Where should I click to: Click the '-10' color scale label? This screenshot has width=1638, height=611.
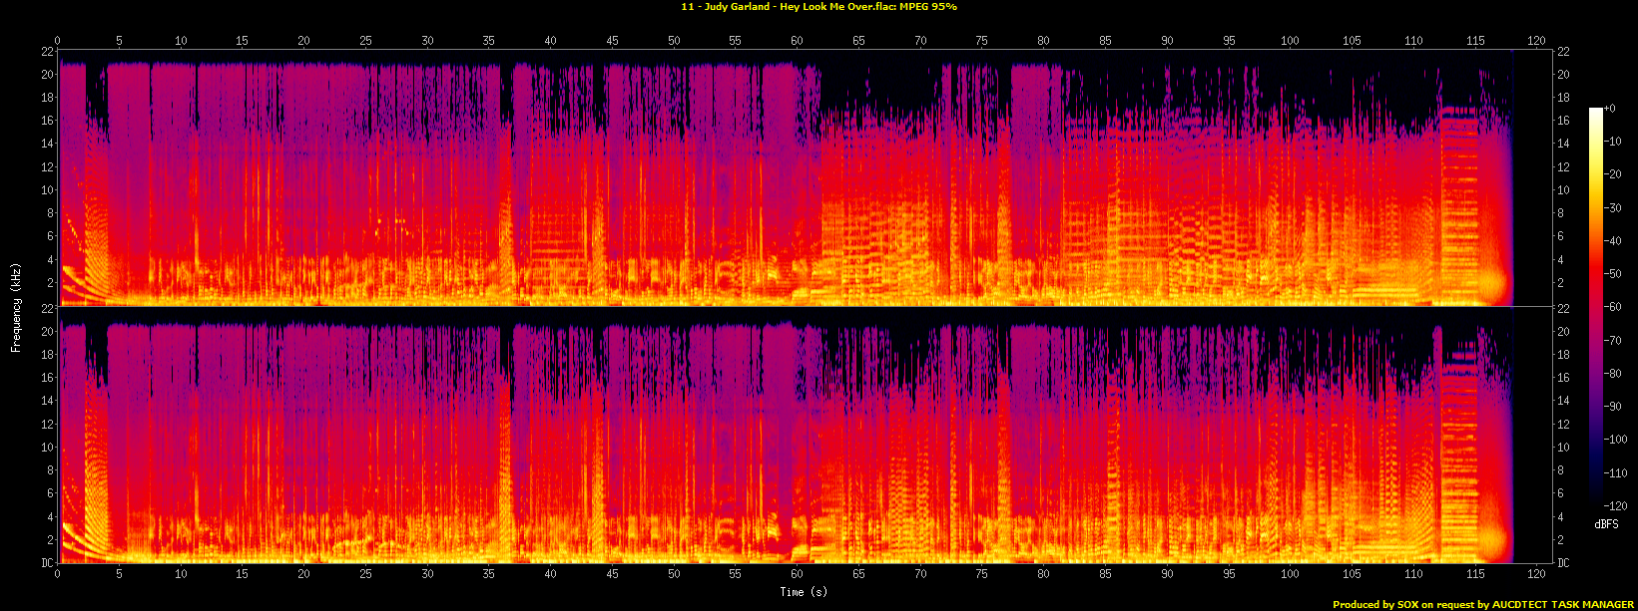pos(1612,142)
